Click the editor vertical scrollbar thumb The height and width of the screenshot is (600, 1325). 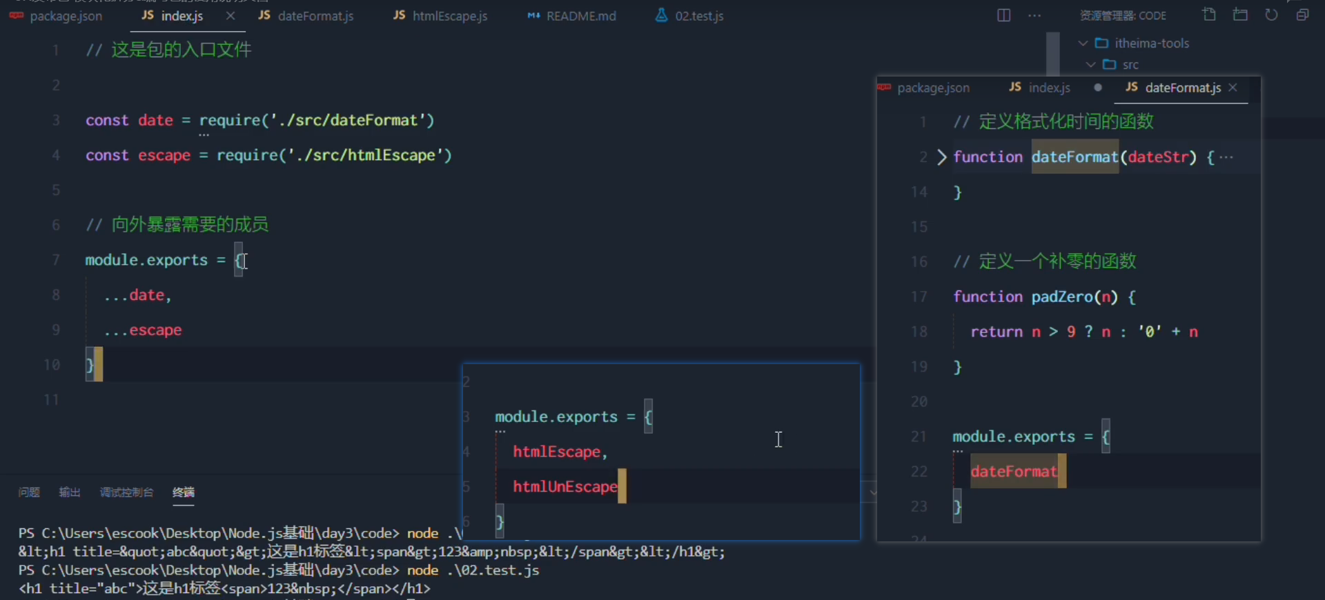click(x=1052, y=54)
